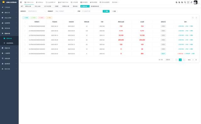This screenshot has height=124, width=201.
Task: Focus the document number filter input
Action: pyautogui.click(x=64, y=11)
